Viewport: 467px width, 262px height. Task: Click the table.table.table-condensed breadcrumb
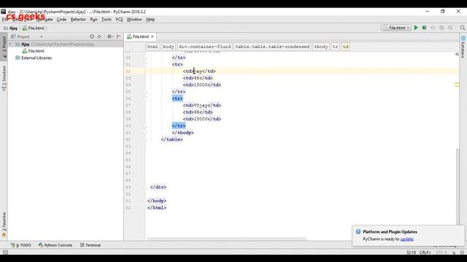pyautogui.click(x=272, y=47)
